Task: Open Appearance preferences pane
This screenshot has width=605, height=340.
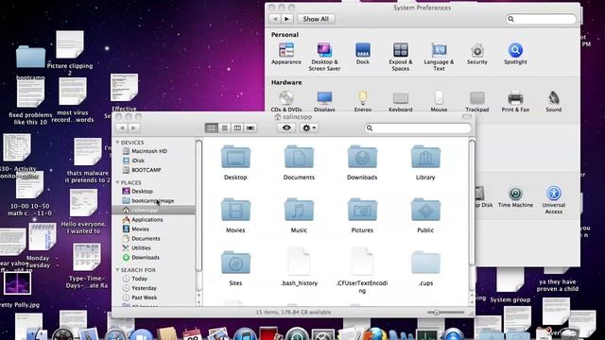Action: click(x=285, y=54)
